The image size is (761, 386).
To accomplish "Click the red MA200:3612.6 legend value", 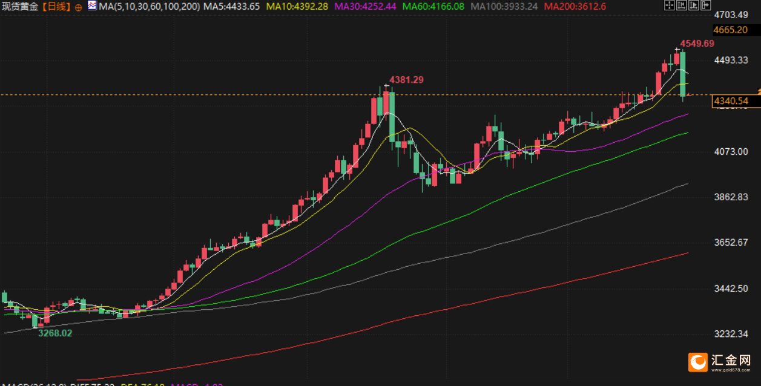I will click(575, 7).
